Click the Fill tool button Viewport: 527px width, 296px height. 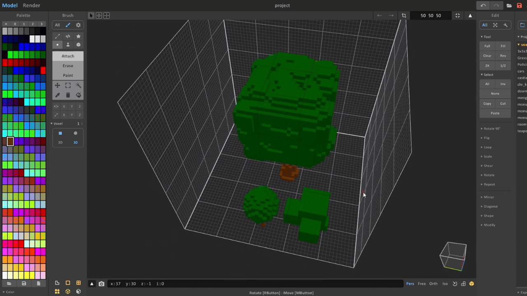click(x=503, y=46)
